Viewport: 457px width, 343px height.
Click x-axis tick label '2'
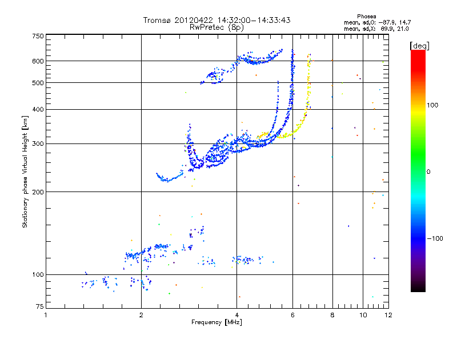(x=141, y=315)
